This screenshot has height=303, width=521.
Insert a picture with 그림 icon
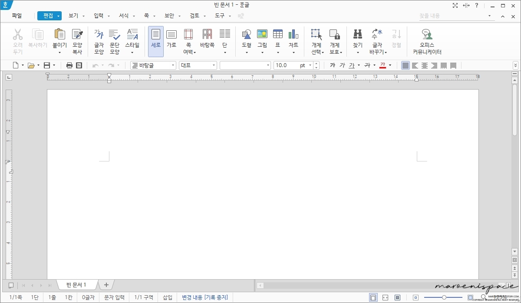point(262,34)
